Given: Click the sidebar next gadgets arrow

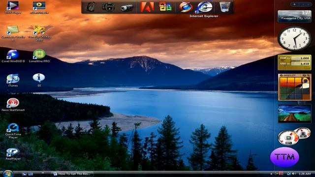Looking at the screenshot, I should [308, 4].
